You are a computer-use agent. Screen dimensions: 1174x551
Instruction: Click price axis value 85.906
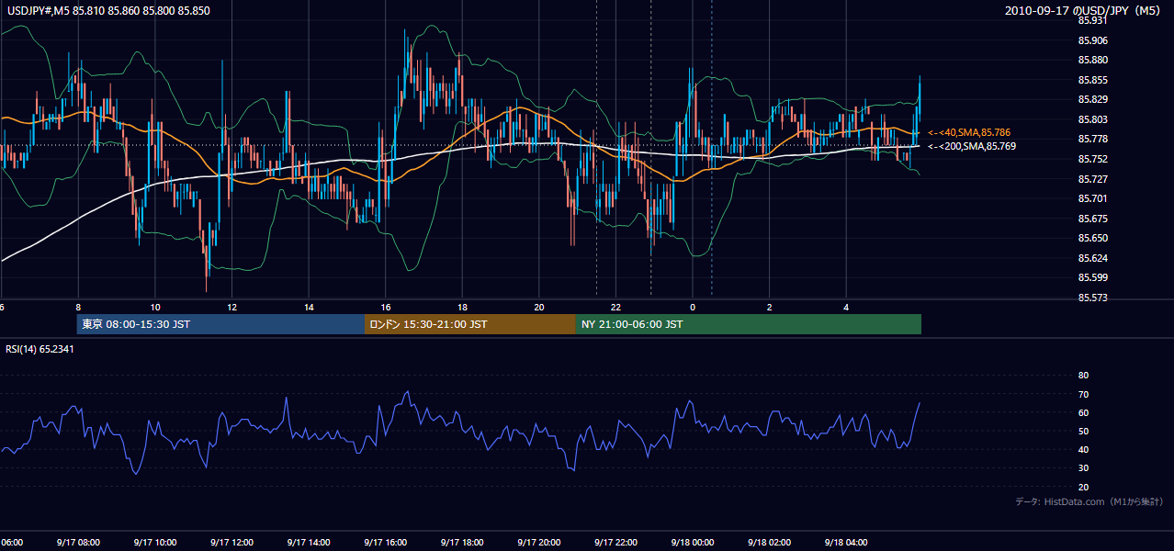(1093, 40)
